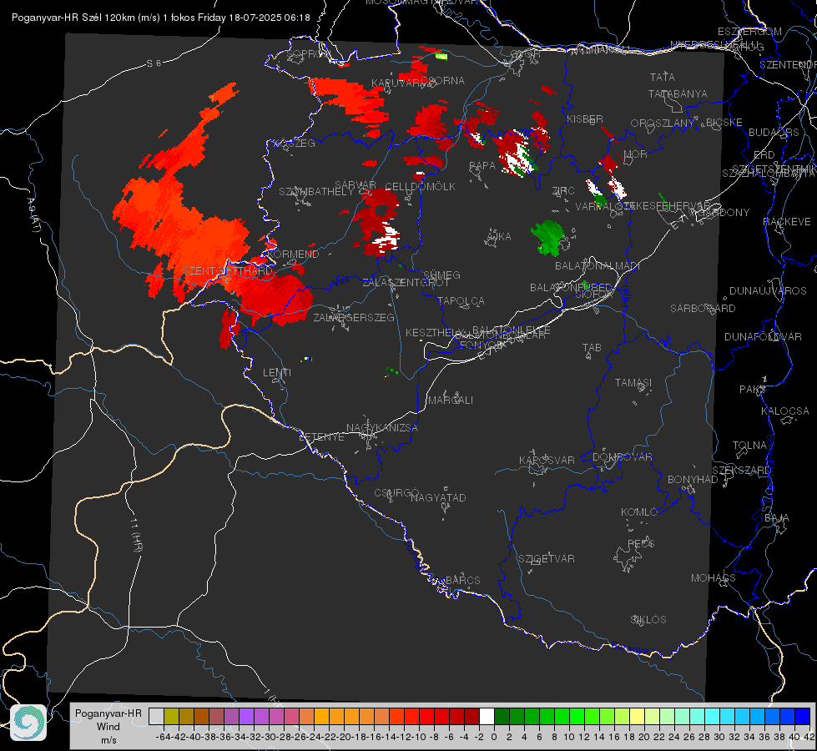Pick the yellow legend swatch between 18 and 20
817x751 pixels.
(x=637, y=716)
